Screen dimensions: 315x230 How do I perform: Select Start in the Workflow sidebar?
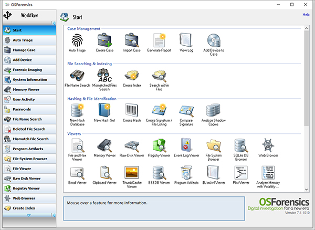pos(29,30)
